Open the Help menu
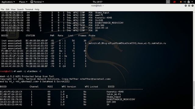The image size is (195, 109). (37, 9)
